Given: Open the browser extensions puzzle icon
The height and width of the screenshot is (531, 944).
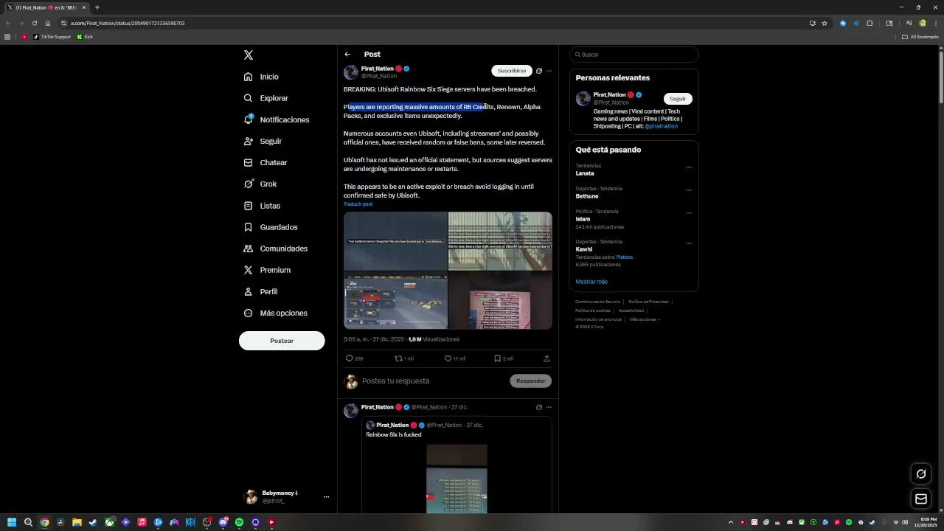Looking at the screenshot, I should click(x=870, y=23).
